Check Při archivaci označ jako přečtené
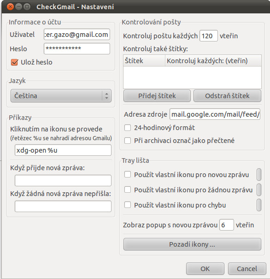The height and width of the screenshot is (279, 270). [128, 141]
